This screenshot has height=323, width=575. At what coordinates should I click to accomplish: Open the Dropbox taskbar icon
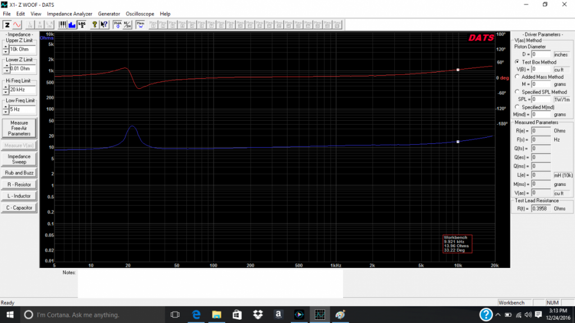pos(258,315)
